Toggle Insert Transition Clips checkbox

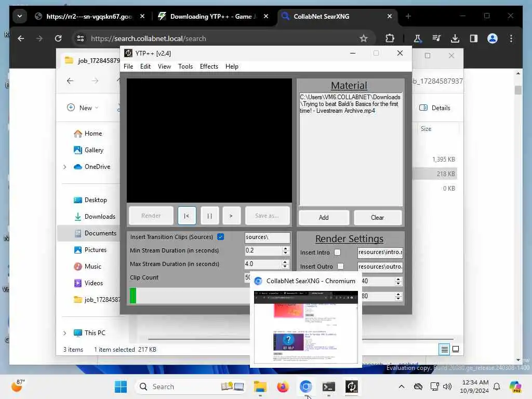[x=220, y=237]
